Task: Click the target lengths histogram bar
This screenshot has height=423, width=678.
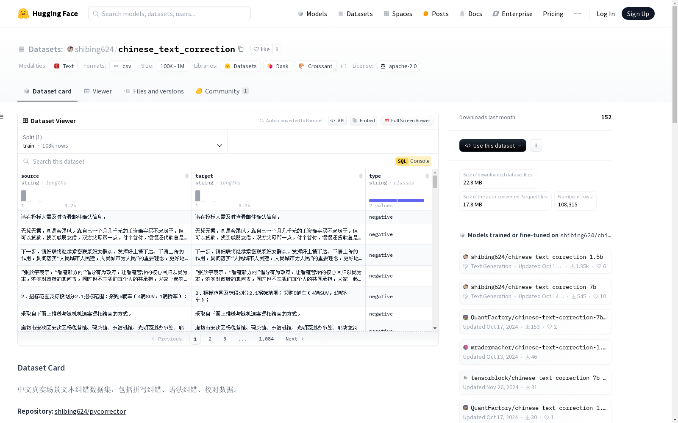Action: [197, 196]
